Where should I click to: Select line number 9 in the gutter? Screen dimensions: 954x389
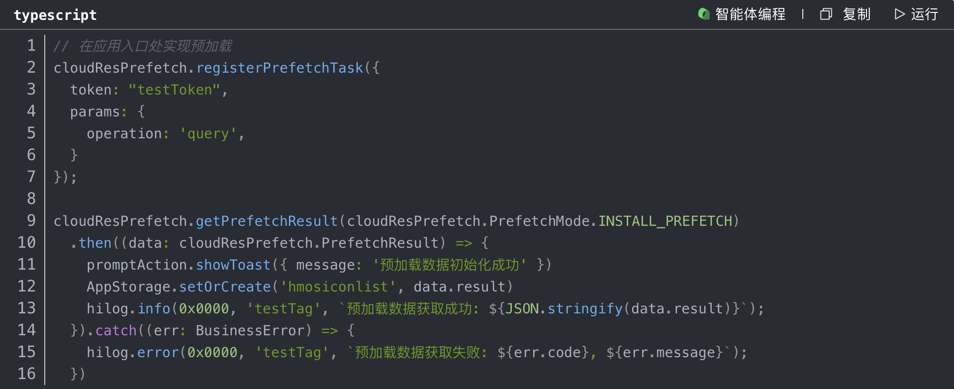(31, 220)
